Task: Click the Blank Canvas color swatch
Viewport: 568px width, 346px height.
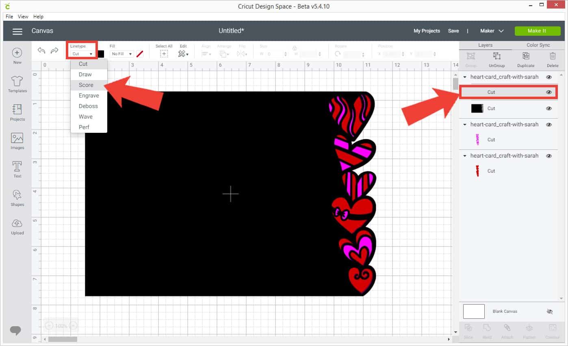Action: [x=474, y=311]
